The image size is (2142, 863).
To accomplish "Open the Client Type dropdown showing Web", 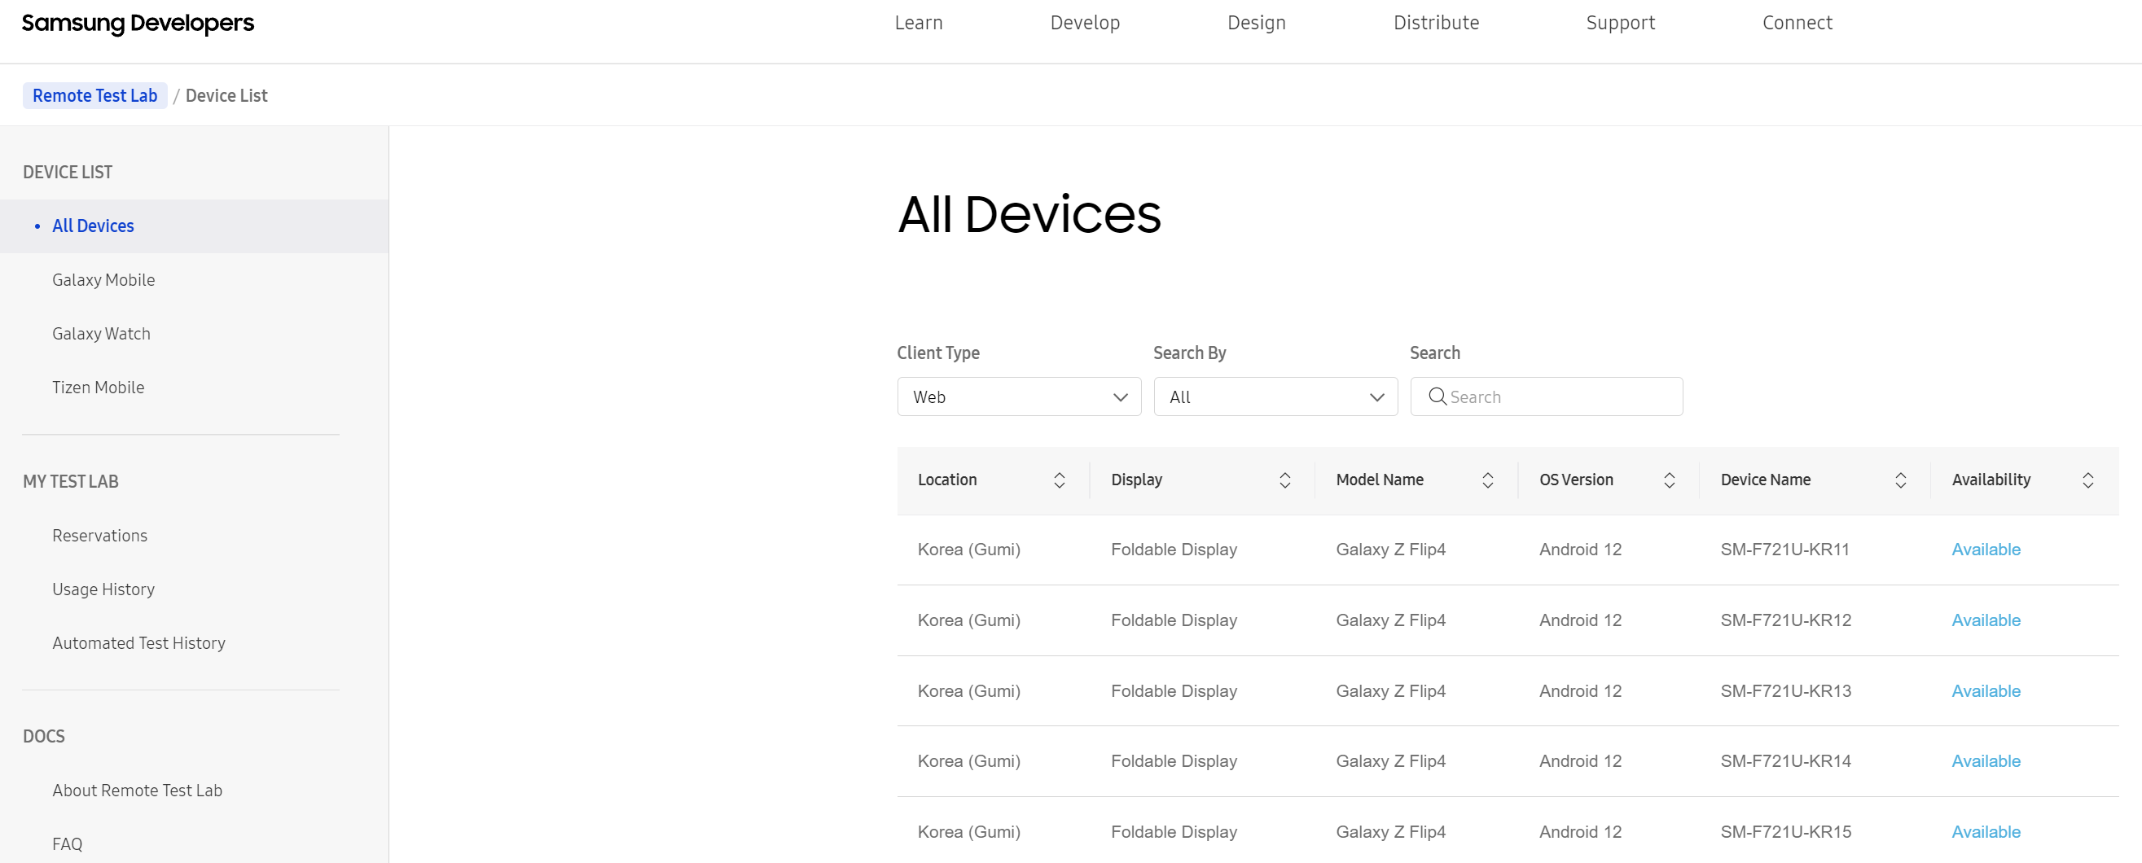I will (1018, 396).
